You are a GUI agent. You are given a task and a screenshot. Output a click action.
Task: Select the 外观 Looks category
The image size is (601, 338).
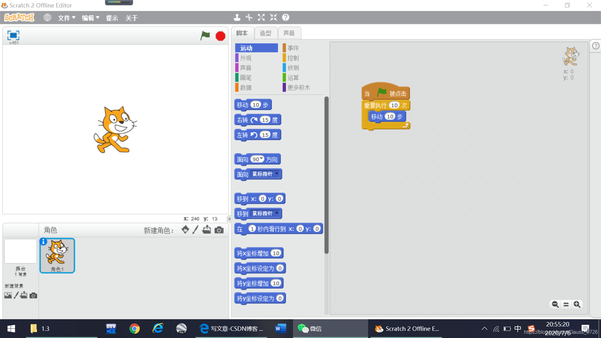pyautogui.click(x=246, y=58)
